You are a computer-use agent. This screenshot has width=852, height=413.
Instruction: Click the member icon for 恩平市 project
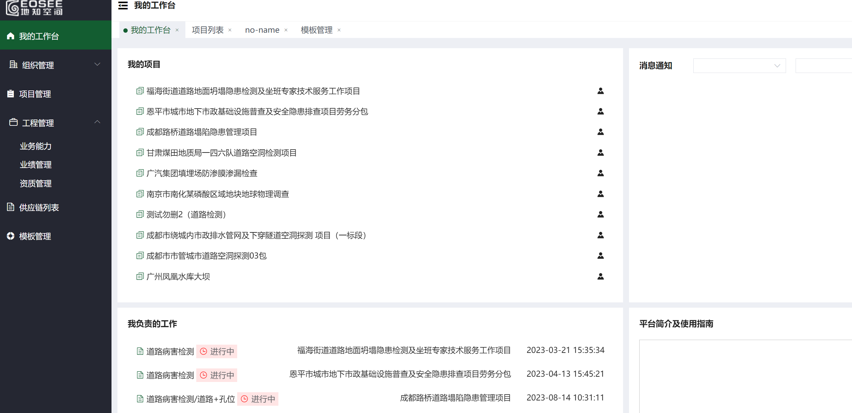pyautogui.click(x=601, y=112)
